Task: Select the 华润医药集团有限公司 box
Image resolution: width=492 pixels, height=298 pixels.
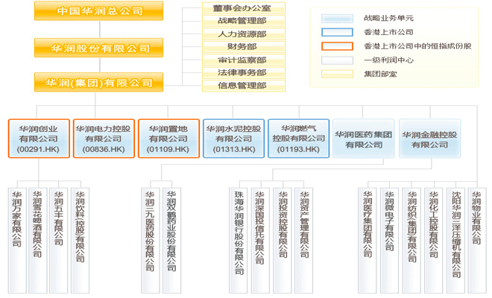Action: (x=364, y=139)
